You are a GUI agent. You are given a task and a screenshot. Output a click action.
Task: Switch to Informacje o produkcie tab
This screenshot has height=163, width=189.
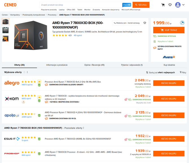click(57, 65)
